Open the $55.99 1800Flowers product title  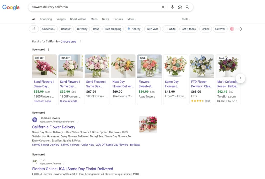pyautogui.click(x=44, y=84)
